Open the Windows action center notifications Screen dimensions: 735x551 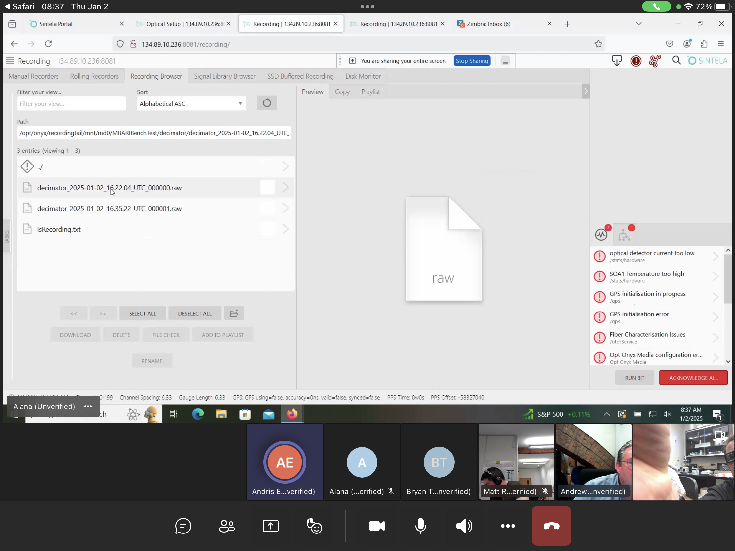pos(717,414)
